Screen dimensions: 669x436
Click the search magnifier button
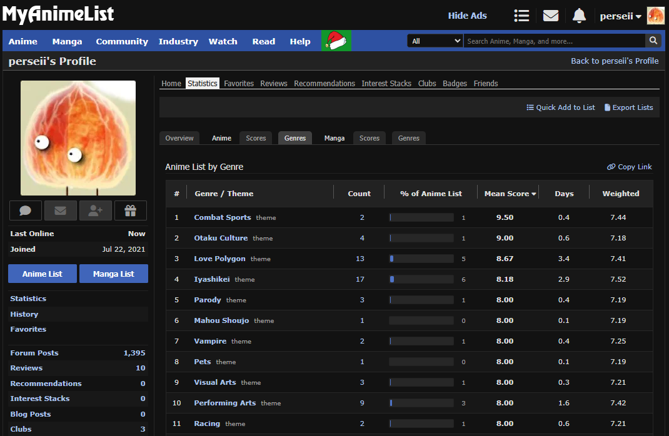point(653,41)
